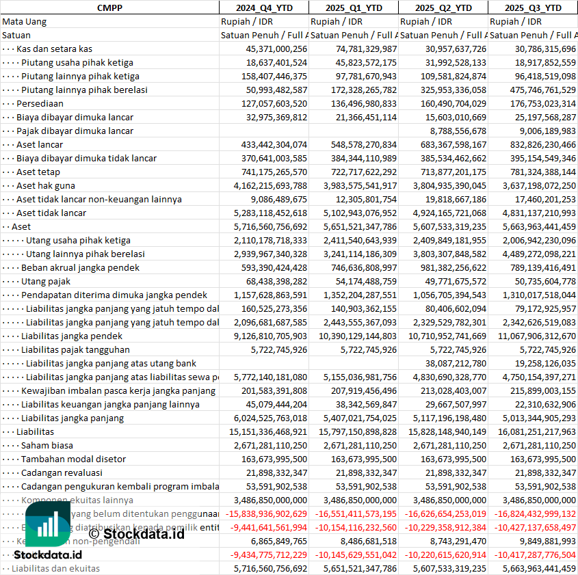
Task: Click negative value -10,145,629,551,042
Action: [x=356, y=554]
